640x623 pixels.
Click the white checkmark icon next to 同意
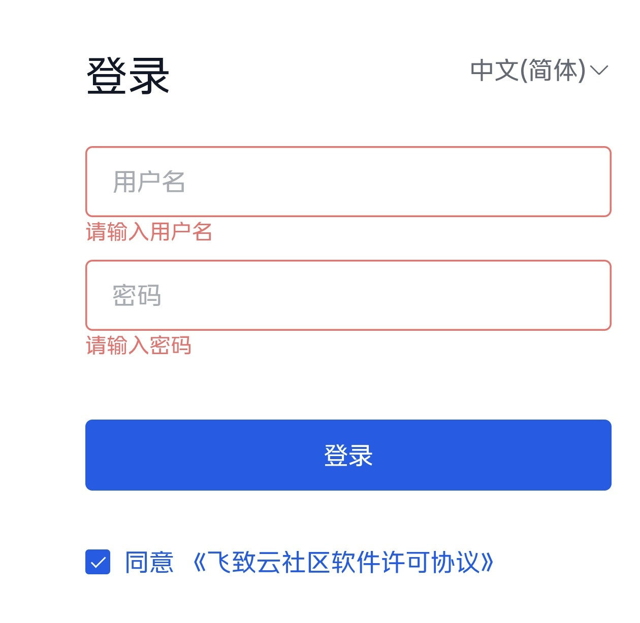[x=98, y=562]
